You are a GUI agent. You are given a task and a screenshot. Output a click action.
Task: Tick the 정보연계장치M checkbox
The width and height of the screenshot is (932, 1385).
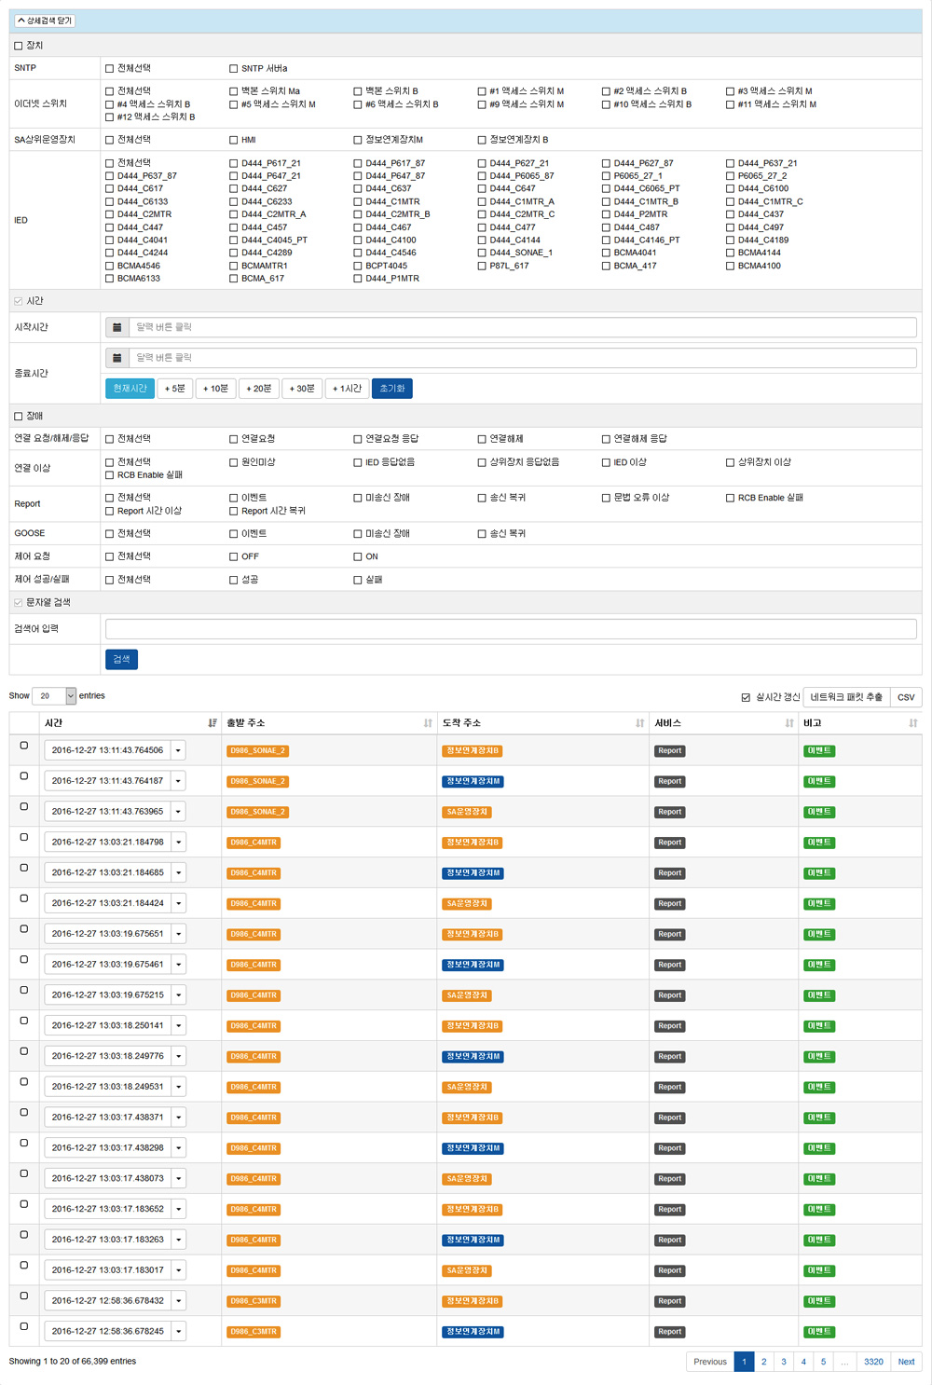358,140
